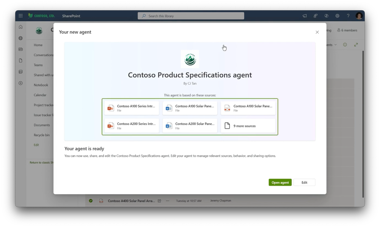380x227 pixels.
Task: Close the Your new agent dialog
Action: [x=317, y=32]
